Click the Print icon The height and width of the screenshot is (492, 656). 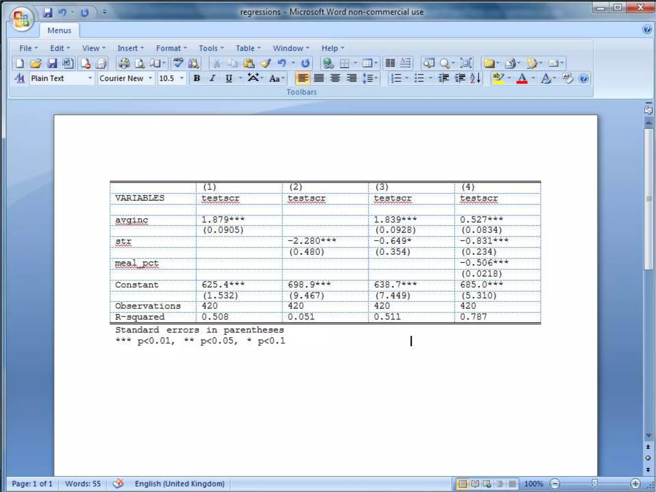pyautogui.click(x=124, y=63)
